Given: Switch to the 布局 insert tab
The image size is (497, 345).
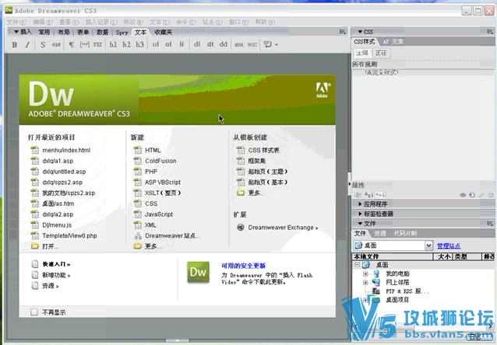Looking at the screenshot, I should point(64,33).
